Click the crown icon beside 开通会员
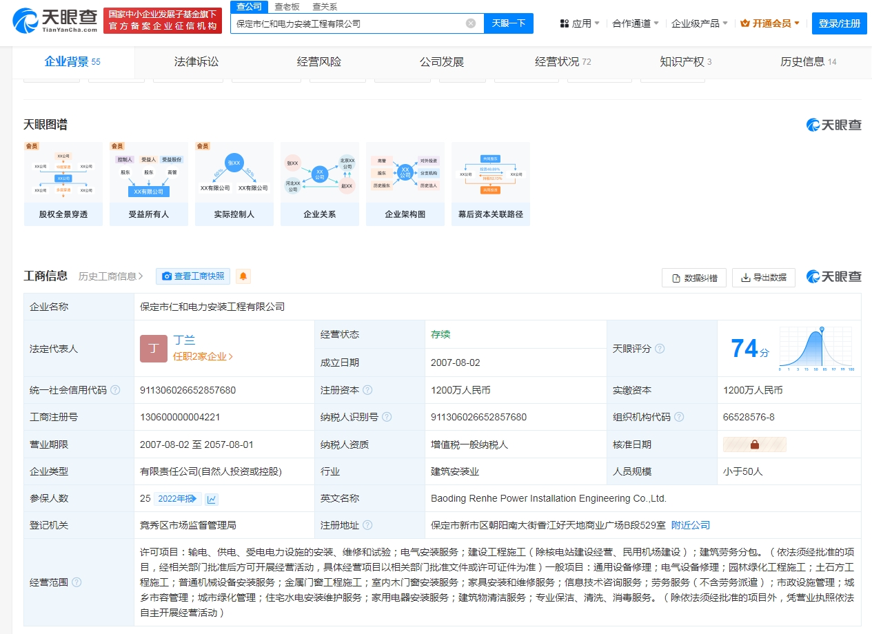Image resolution: width=872 pixels, height=634 pixels. (x=745, y=23)
